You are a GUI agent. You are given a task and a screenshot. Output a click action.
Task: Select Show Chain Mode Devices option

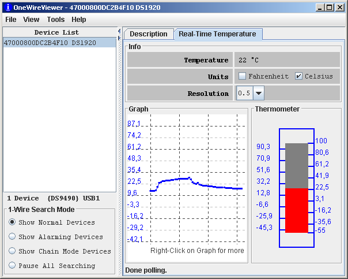[12, 251]
